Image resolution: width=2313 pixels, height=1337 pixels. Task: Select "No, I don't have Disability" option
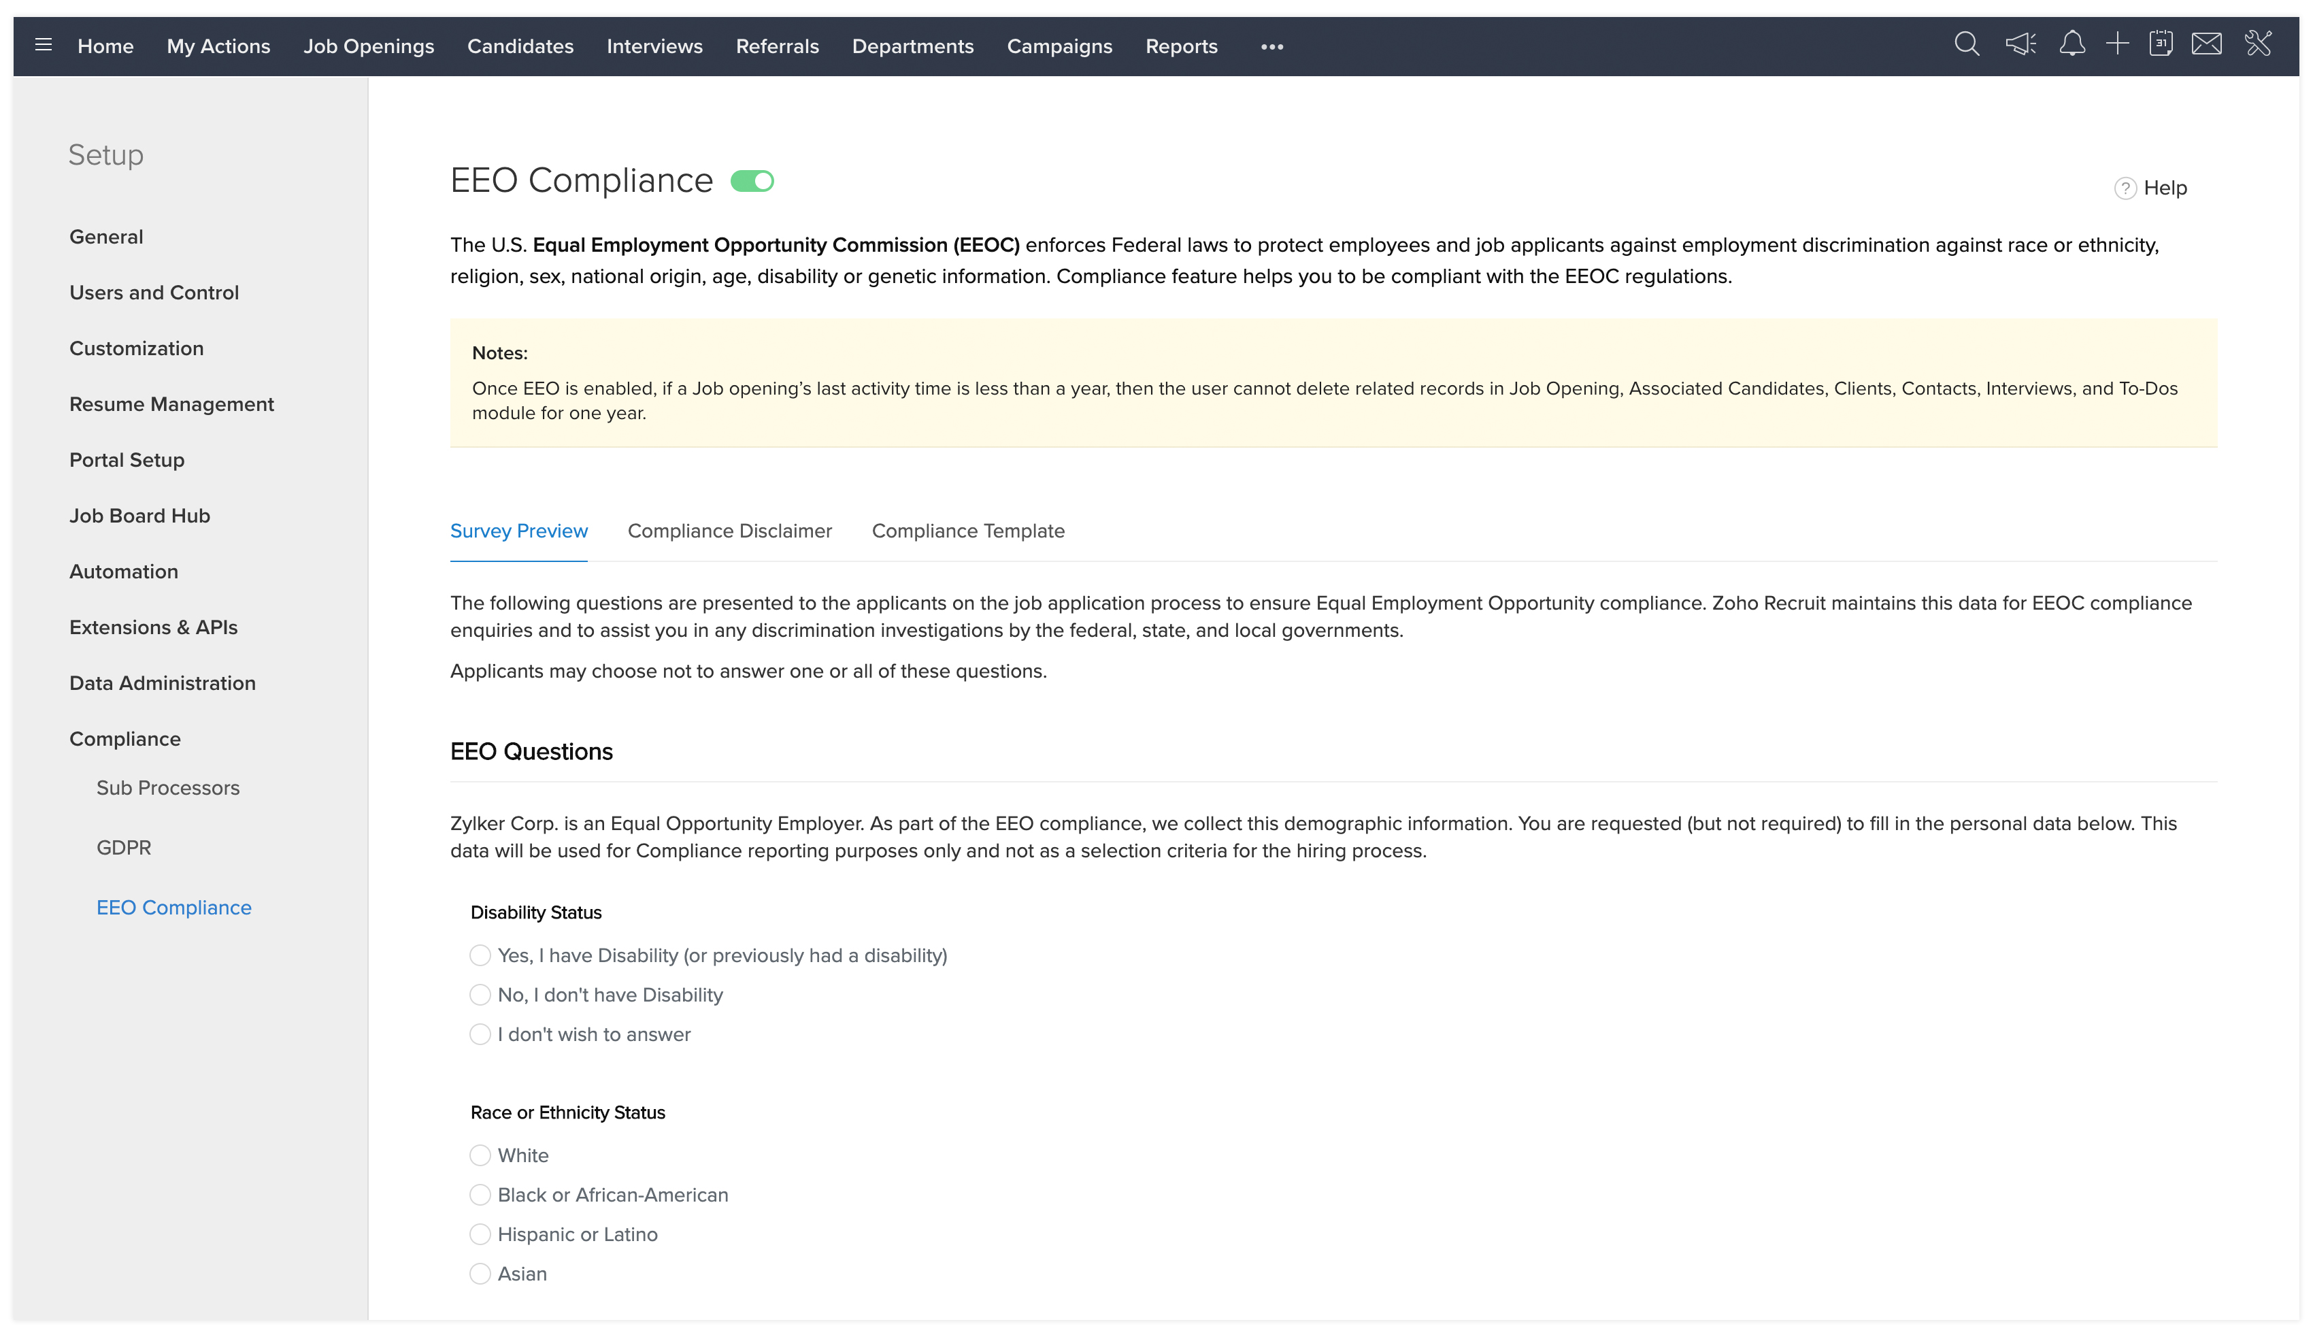point(480,995)
